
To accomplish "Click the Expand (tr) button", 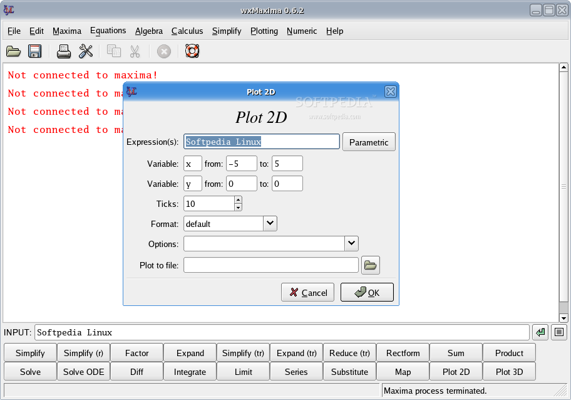I will pos(296,353).
